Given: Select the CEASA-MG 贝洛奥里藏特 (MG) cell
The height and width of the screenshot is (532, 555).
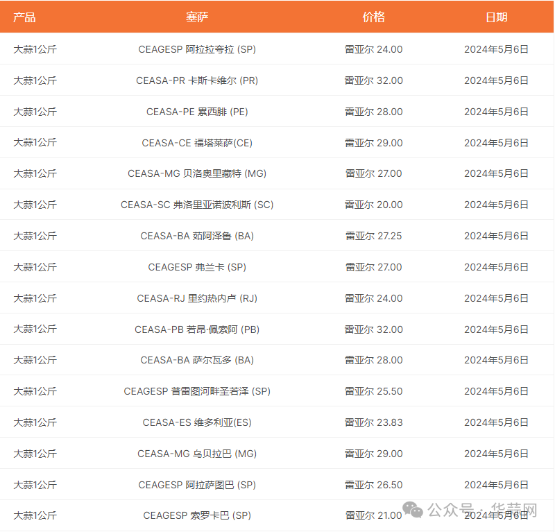Looking at the screenshot, I should point(197,173).
